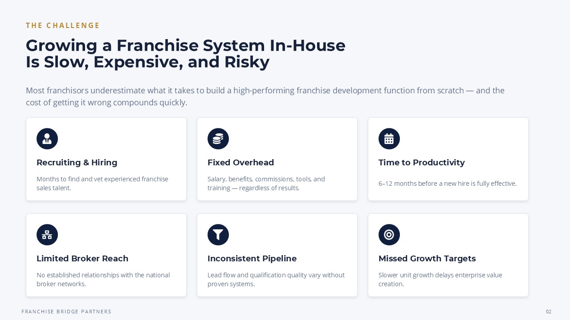The height and width of the screenshot is (320, 570).
Task: Click the slide number 02
Action: [549, 312]
